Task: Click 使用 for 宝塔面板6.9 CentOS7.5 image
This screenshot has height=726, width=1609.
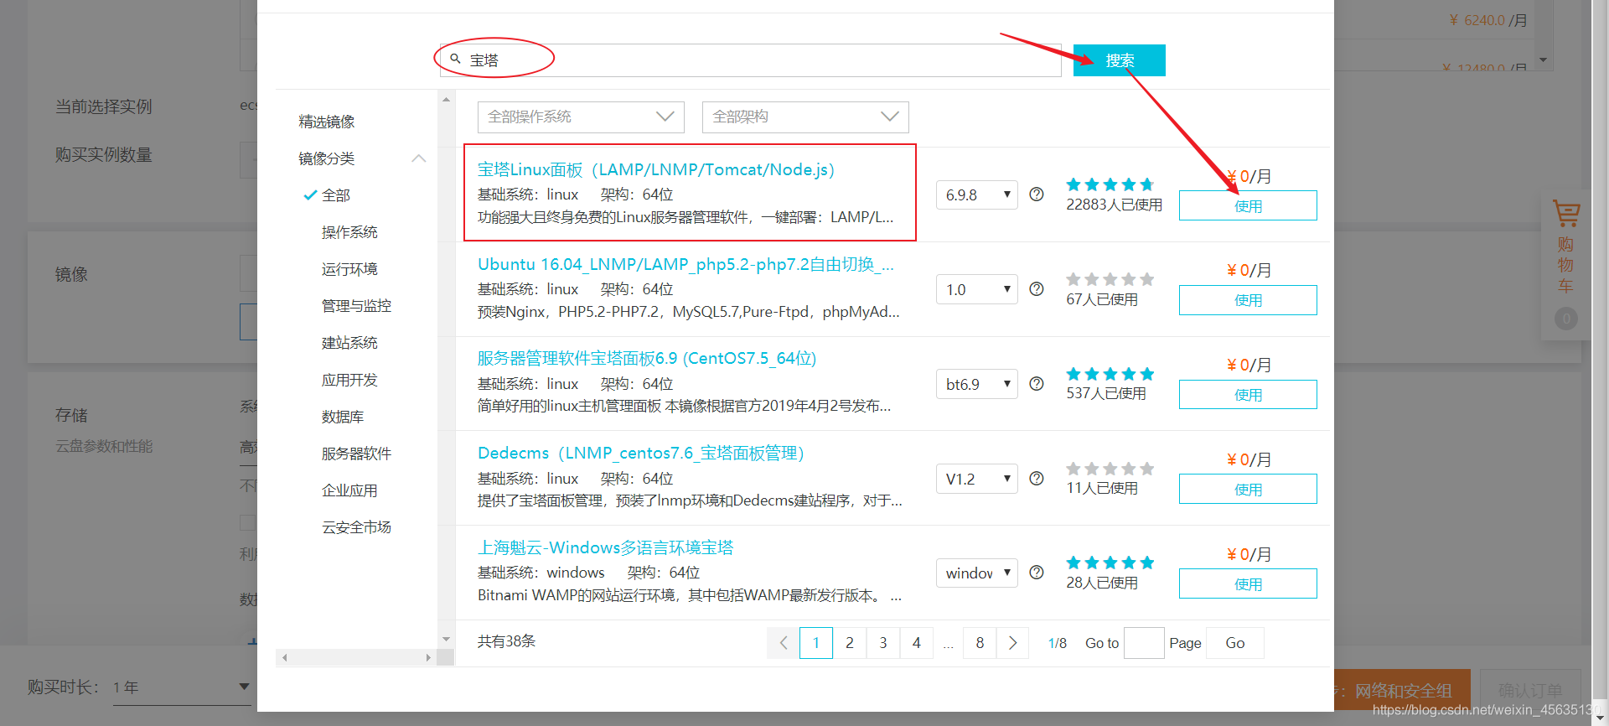Action: (1248, 395)
